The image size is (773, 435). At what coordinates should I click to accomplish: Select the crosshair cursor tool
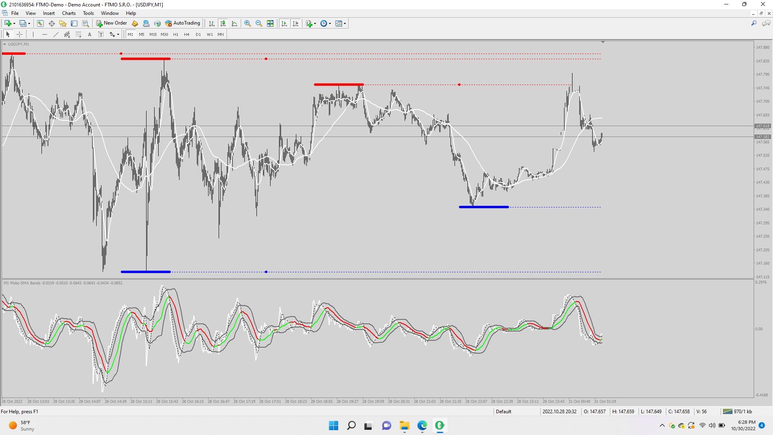19,35
